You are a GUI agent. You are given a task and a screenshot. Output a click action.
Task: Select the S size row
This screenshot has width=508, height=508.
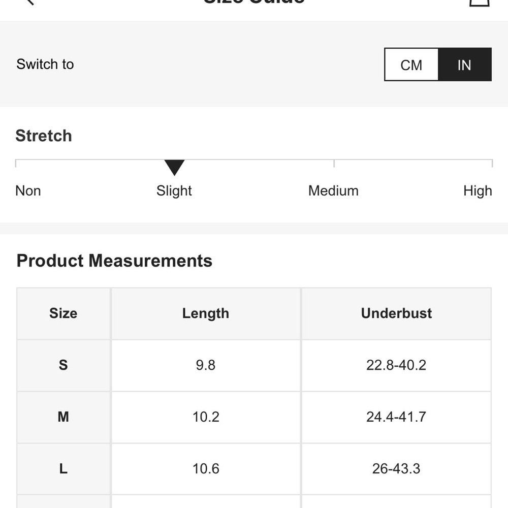coord(254,365)
